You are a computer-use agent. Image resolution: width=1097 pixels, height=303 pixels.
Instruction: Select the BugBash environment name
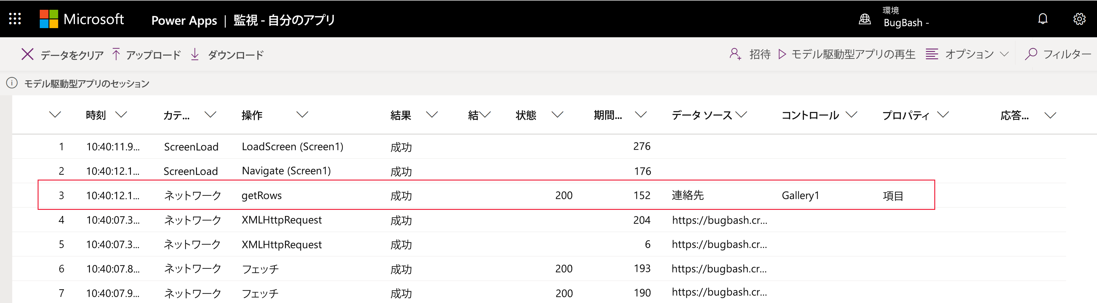click(x=906, y=23)
